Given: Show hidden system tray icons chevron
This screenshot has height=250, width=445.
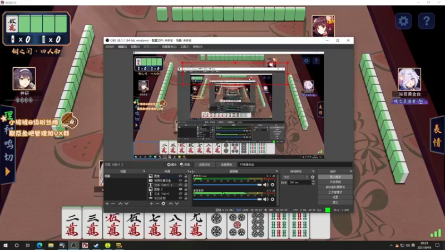Looking at the screenshot, I should (391, 246).
